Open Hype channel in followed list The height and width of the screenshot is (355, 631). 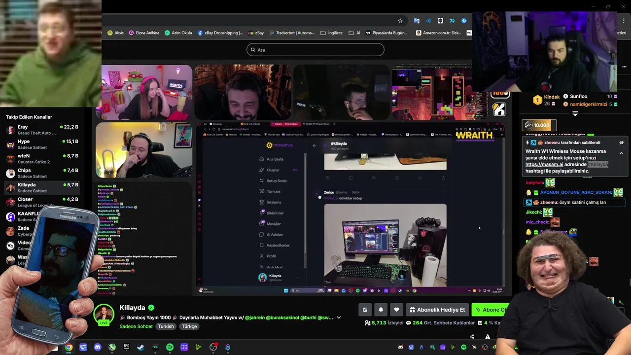pos(42,144)
